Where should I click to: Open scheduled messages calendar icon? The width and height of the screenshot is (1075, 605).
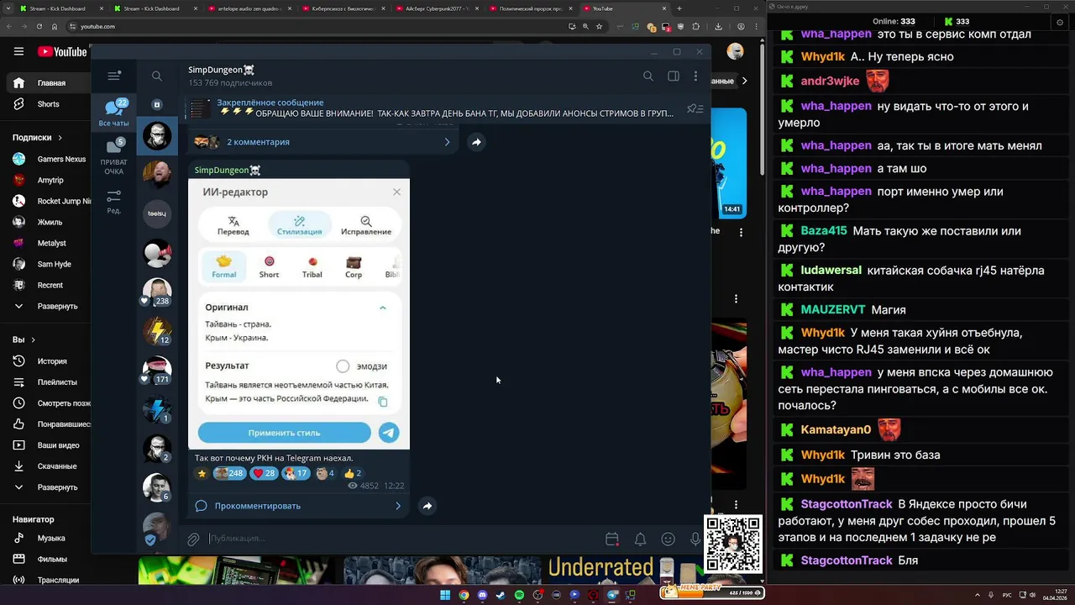click(x=612, y=539)
